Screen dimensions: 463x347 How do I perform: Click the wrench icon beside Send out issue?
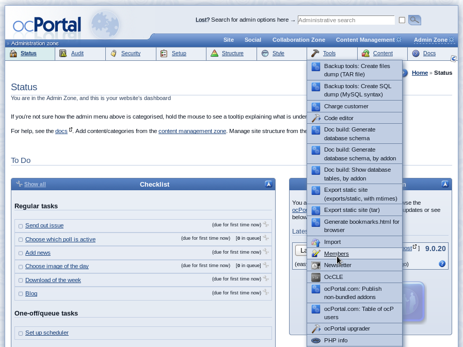pyautogui.click(x=266, y=224)
